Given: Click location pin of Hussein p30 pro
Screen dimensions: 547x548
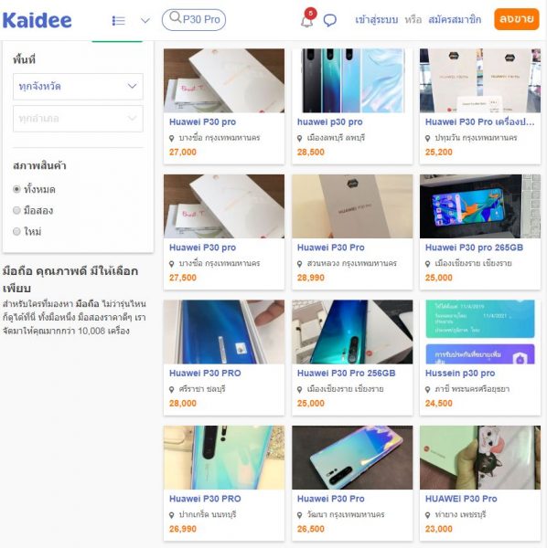Looking at the screenshot, I should coord(427,389).
